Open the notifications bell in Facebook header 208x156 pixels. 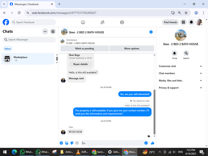point(191,22)
